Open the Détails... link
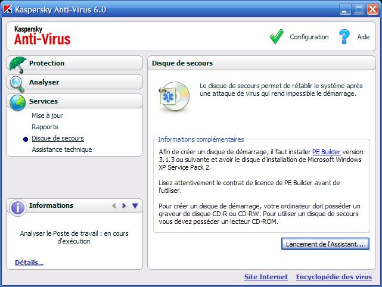This screenshot has width=382, height=287. (x=29, y=263)
